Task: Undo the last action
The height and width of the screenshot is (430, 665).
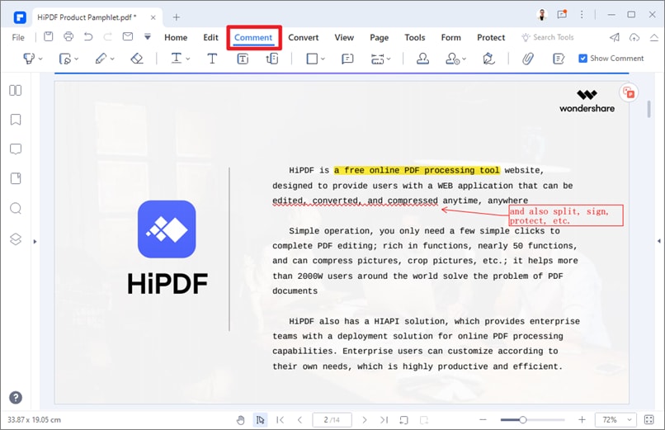Action: (87, 37)
